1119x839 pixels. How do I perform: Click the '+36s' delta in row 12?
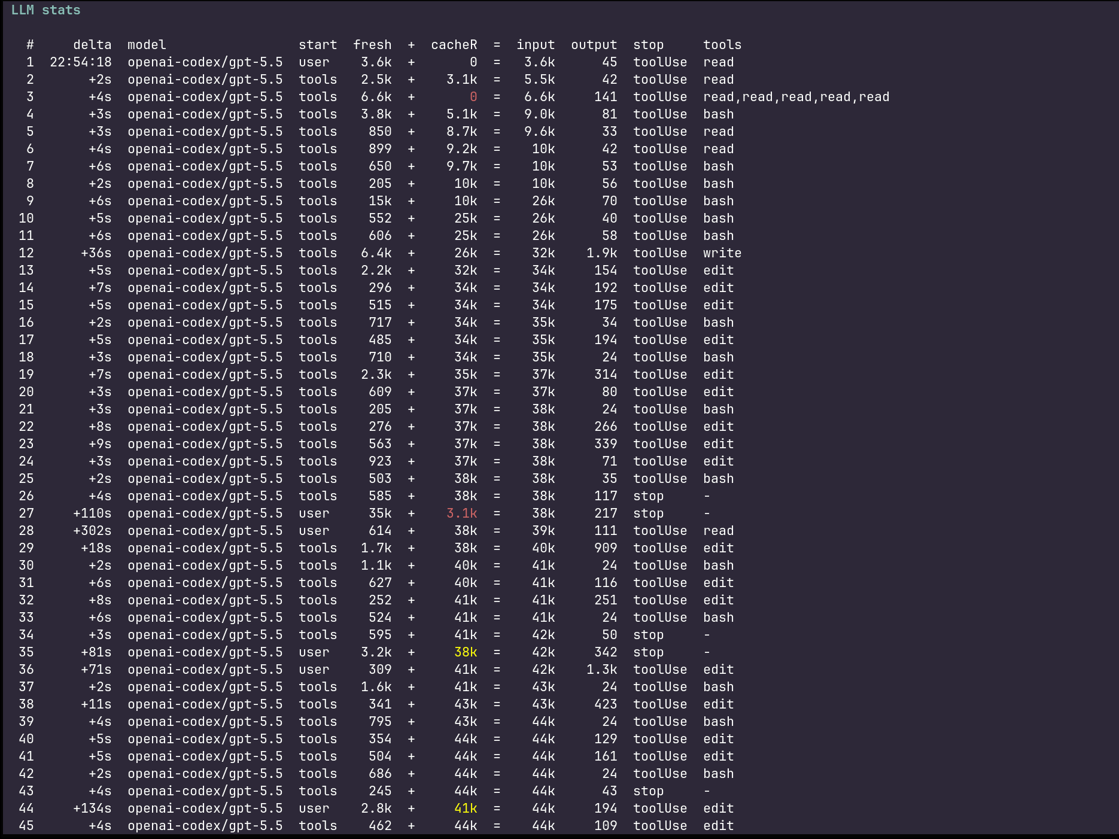tap(96, 253)
